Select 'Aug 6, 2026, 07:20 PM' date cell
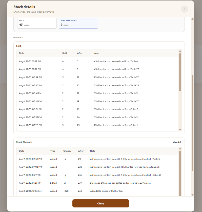 (x=30, y=125)
